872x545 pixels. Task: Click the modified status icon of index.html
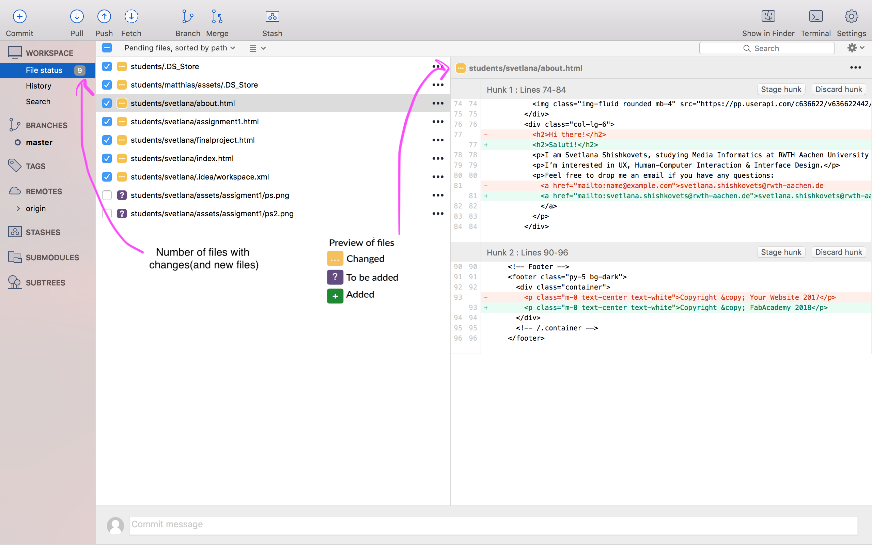pyautogui.click(x=122, y=158)
